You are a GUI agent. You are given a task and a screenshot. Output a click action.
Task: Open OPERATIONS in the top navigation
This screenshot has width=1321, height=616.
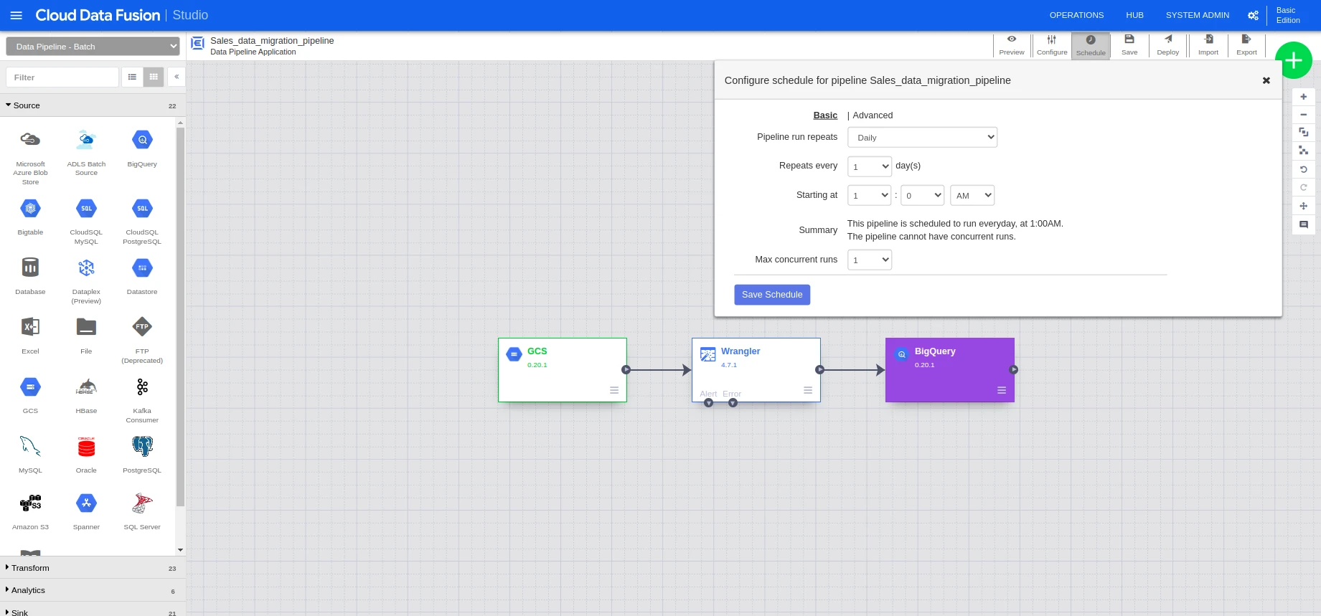pos(1076,15)
